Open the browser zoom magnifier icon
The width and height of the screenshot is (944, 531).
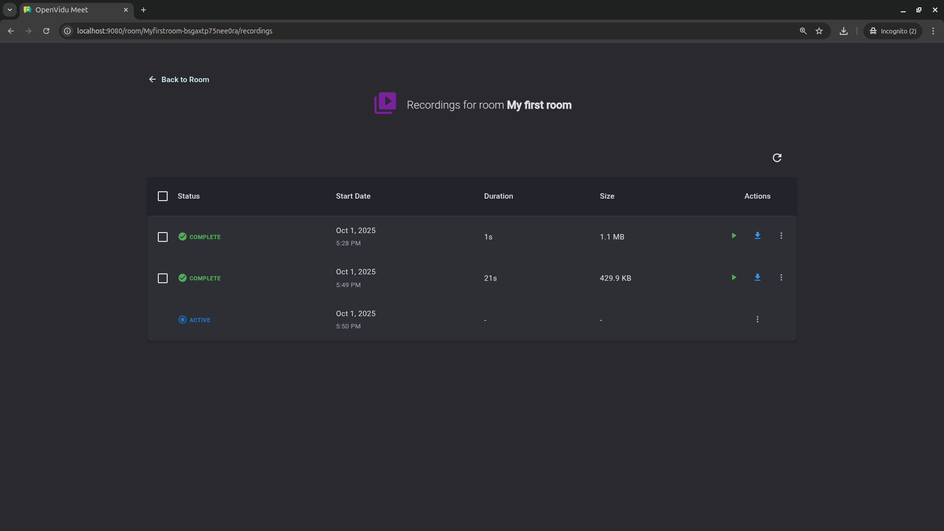tap(803, 31)
